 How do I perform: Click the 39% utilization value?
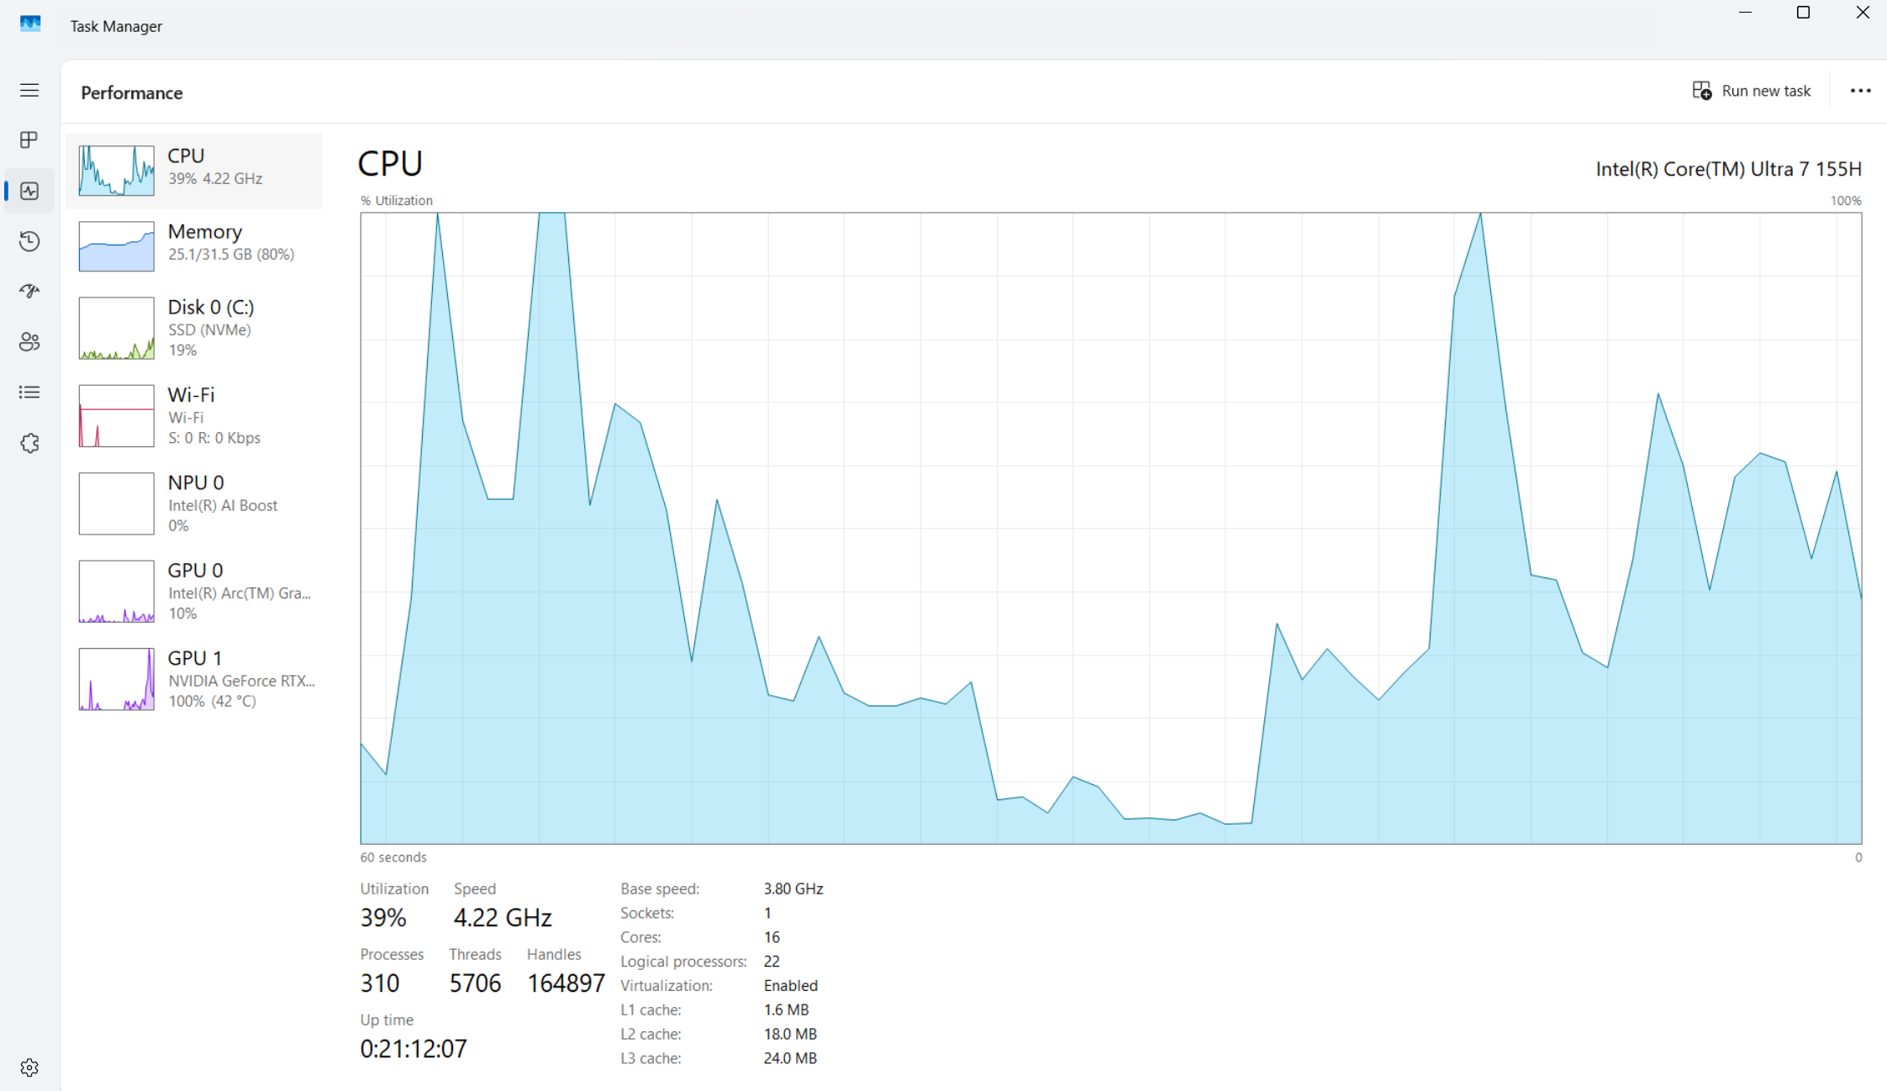(383, 917)
